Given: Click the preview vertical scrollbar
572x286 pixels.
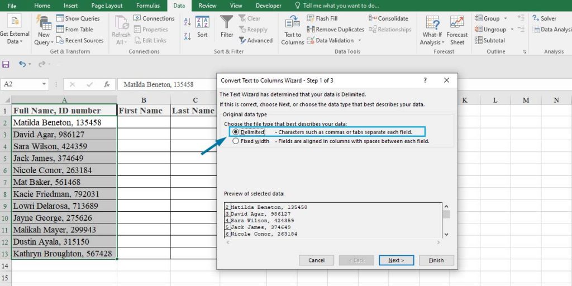Looking at the screenshot, I should tap(446, 220).
